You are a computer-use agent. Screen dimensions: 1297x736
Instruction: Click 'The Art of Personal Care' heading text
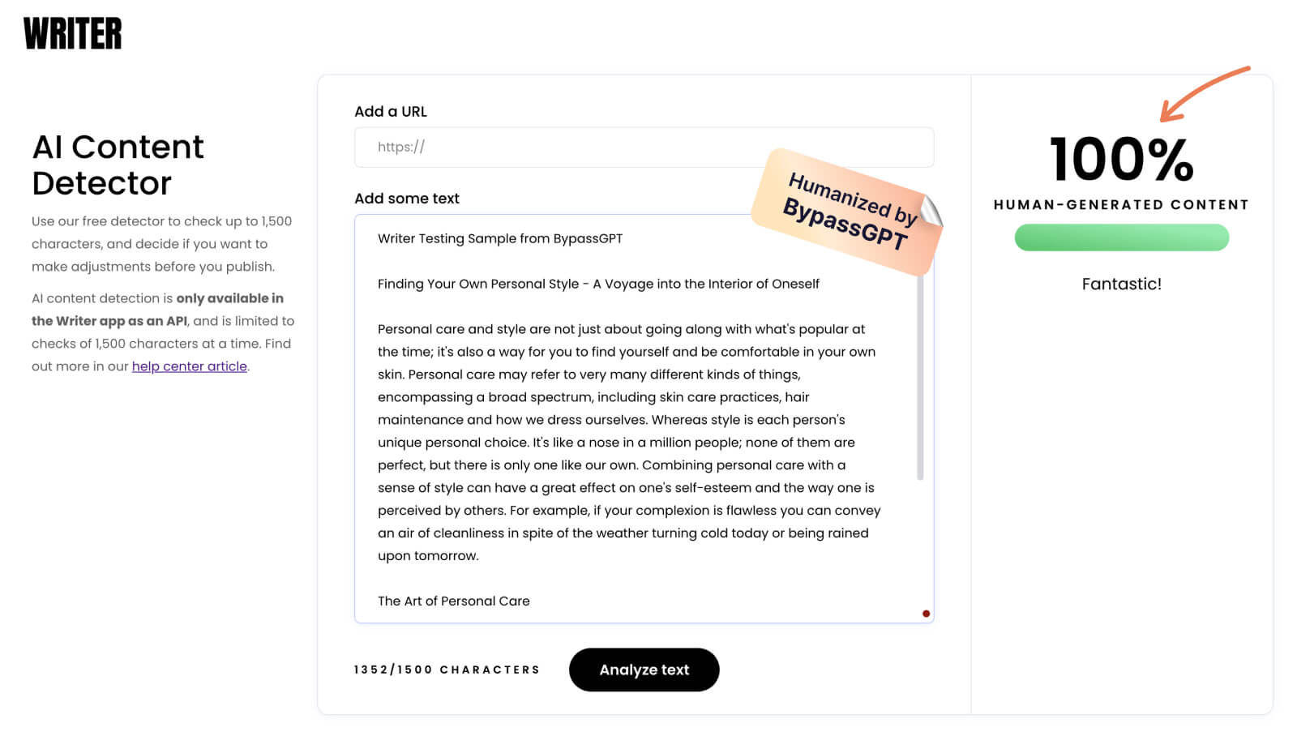(x=454, y=601)
